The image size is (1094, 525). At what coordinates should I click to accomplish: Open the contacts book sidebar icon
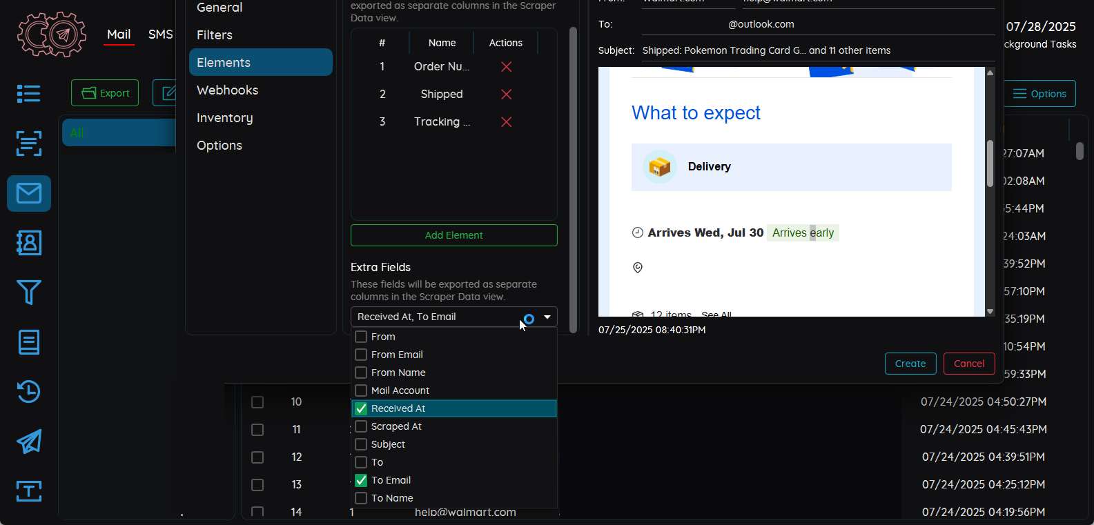point(29,243)
